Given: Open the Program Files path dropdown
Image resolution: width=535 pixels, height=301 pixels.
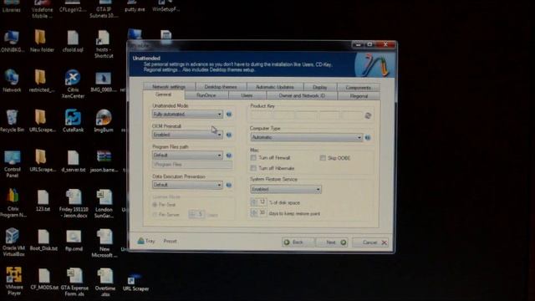Looking at the screenshot, I should point(187,156).
